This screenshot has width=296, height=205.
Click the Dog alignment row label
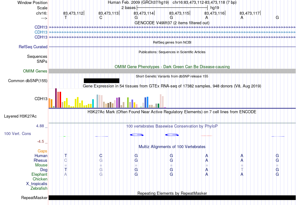pyautogui.click(x=44, y=170)
